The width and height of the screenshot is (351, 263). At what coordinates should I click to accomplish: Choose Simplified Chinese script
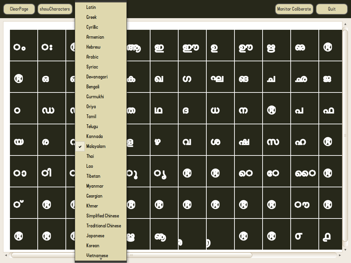pos(102,216)
